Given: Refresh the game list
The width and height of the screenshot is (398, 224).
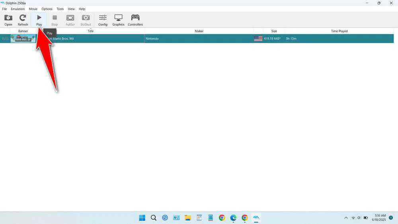Looking at the screenshot, I should coord(23,20).
